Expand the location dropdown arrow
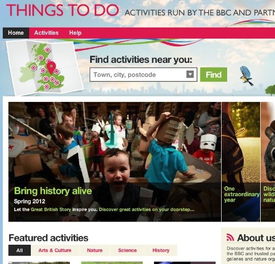275x264 pixels. tap(190, 74)
